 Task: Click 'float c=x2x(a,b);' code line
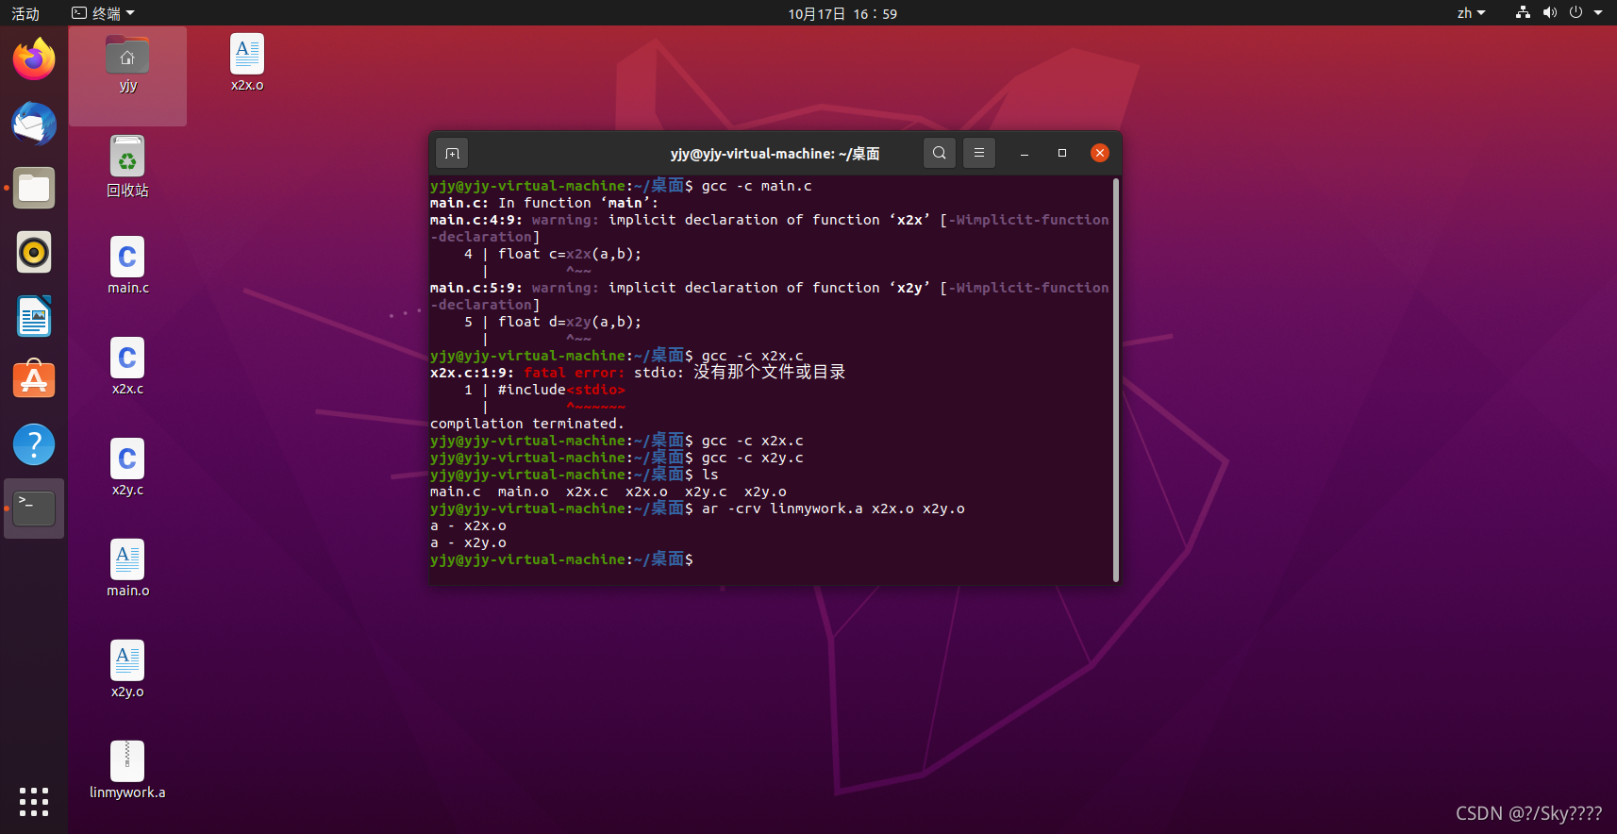[x=570, y=254]
